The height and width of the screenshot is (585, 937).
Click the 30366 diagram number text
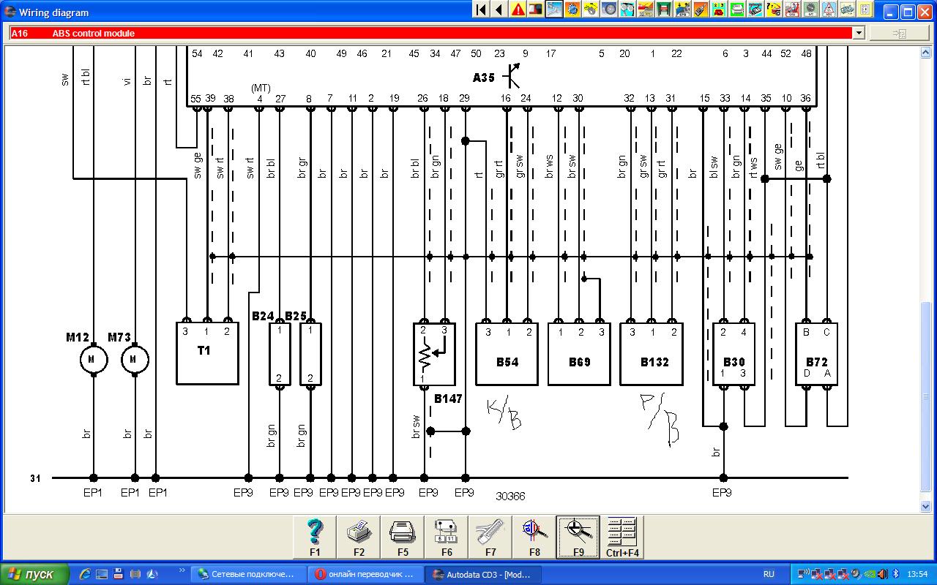(x=510, y=496)
